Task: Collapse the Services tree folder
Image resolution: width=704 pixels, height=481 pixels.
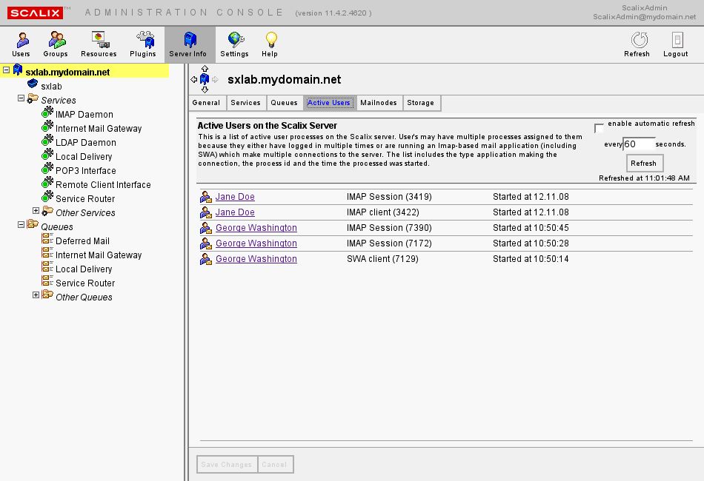Action: (21, 100)
